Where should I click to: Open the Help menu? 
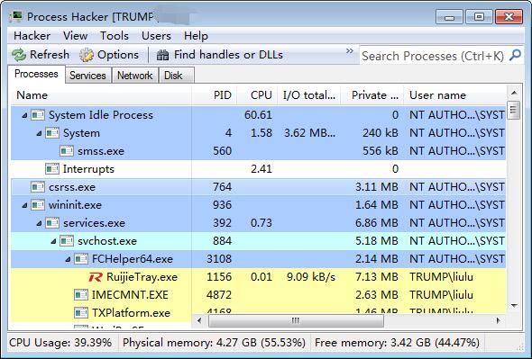click(x=196, y=36)
